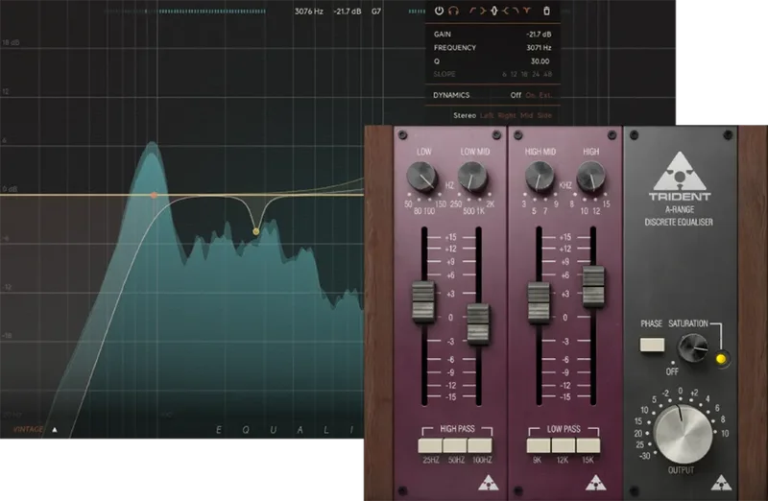The image size is (768, 501).
Task: Select the low-pass filter shape icon
Action: tap(516, 11)
